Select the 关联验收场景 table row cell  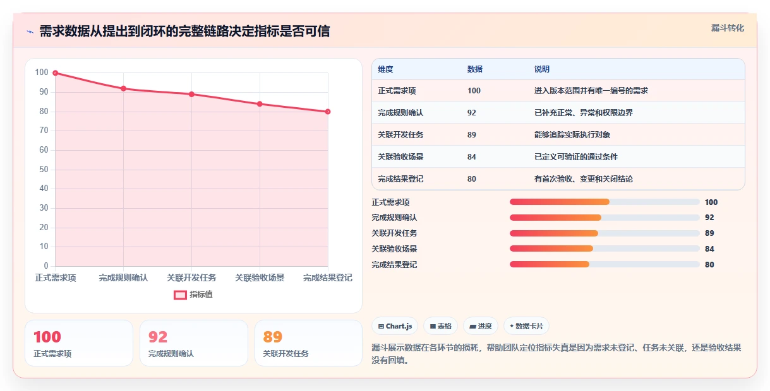400,157
